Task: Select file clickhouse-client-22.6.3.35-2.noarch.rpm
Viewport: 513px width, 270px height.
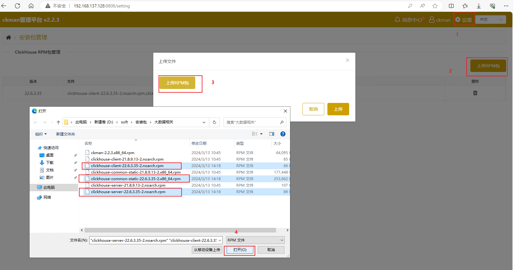Action: (x=127, y=166)
